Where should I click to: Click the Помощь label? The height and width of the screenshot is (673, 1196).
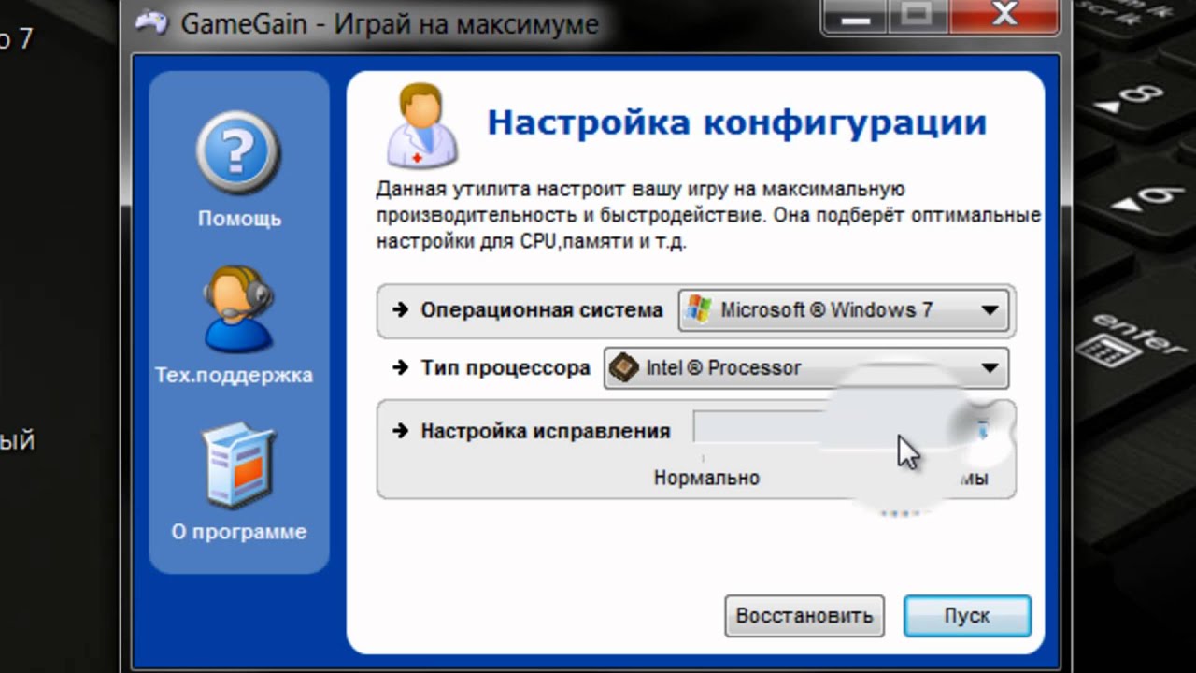(x=239, y=219)
